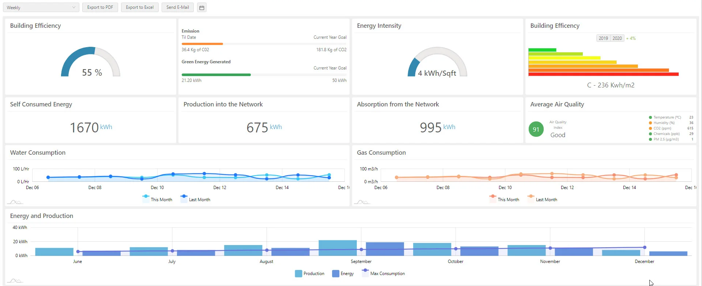This screenshot has width=702, height=286.
Task: Click the green 91 air quality badge
Action: tap(536, 129)
